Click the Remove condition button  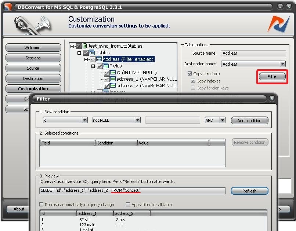[250, 142]
